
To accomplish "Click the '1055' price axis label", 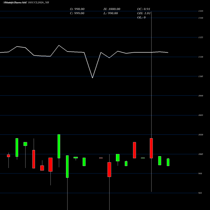I will [201, 115].
